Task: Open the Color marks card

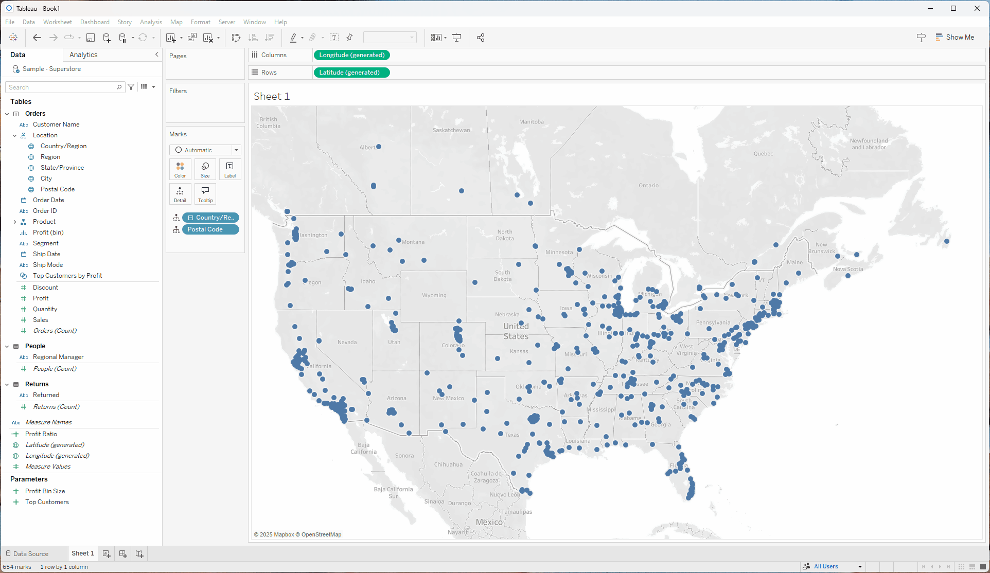Action: (x=180, y=169)
